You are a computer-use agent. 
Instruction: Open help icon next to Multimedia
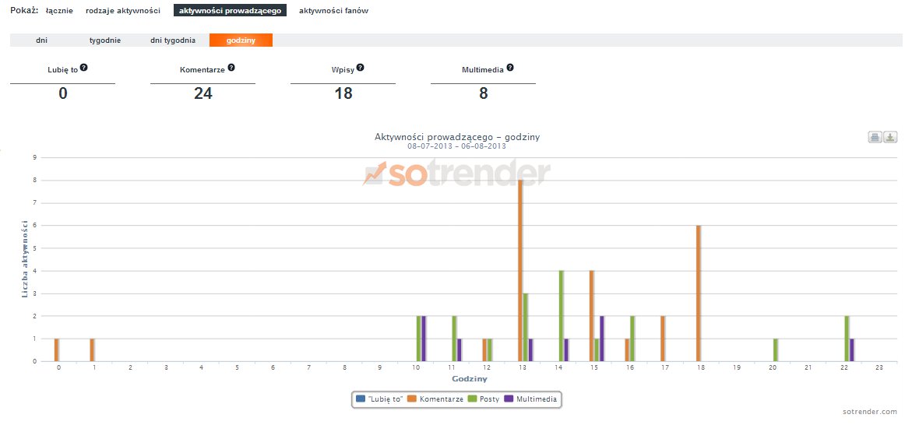point(510,68)
